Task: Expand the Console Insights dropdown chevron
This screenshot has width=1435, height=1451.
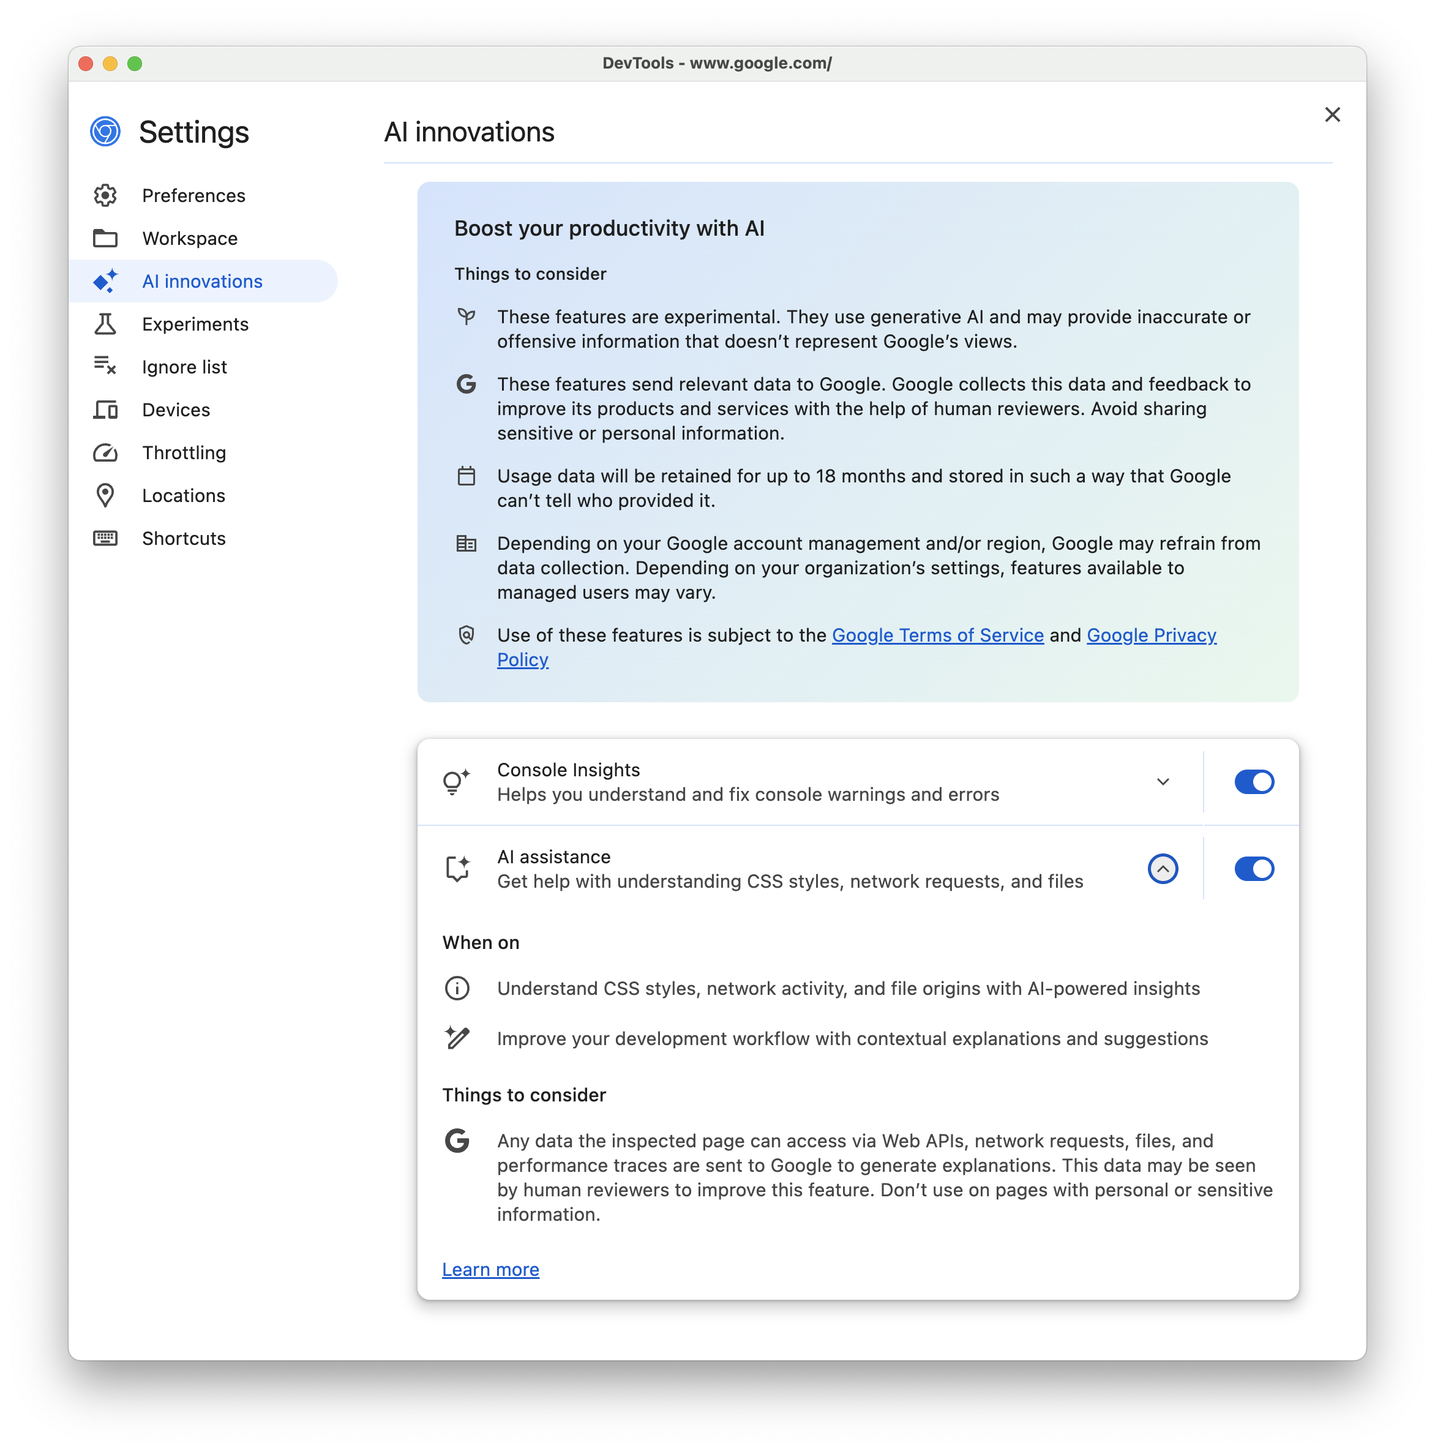Action: [1162, 781]
